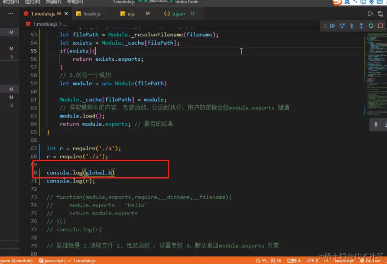The image size is (387, 264).
Task: Click the input method 英 language indicator
Action: click(x=347, y=2)
